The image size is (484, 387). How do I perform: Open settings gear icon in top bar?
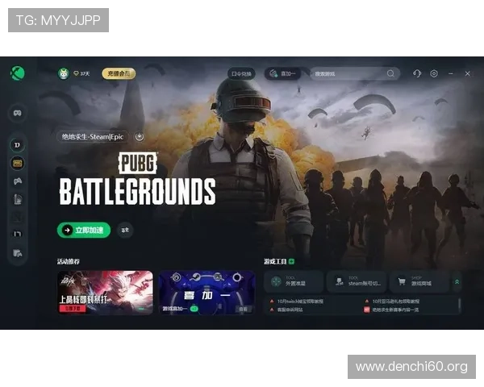(x=434, y=73)
